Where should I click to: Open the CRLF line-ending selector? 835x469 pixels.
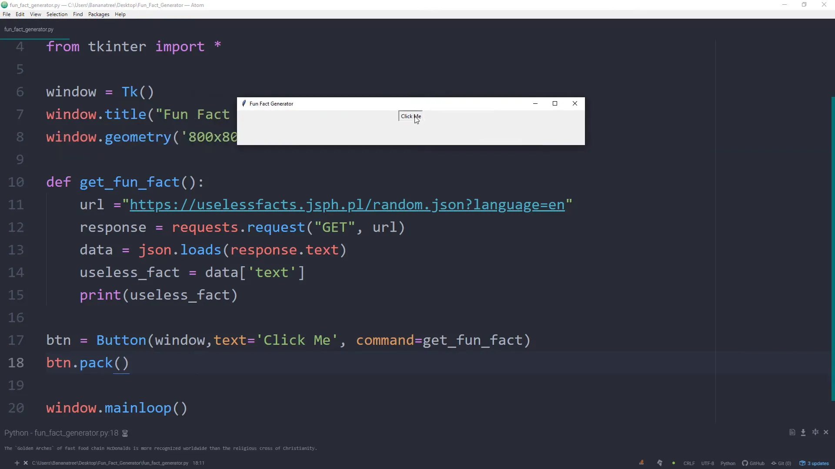pos(689,463)
